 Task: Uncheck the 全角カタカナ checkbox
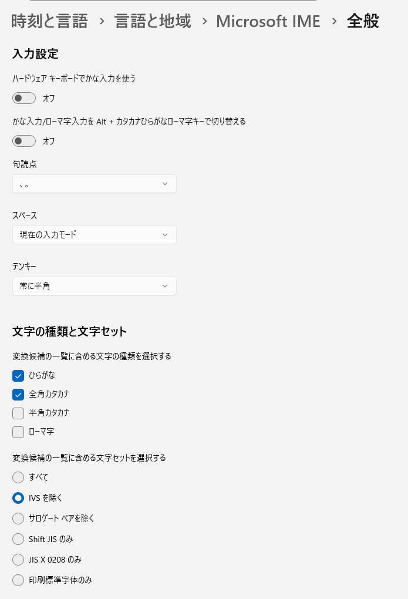[18, 394]
